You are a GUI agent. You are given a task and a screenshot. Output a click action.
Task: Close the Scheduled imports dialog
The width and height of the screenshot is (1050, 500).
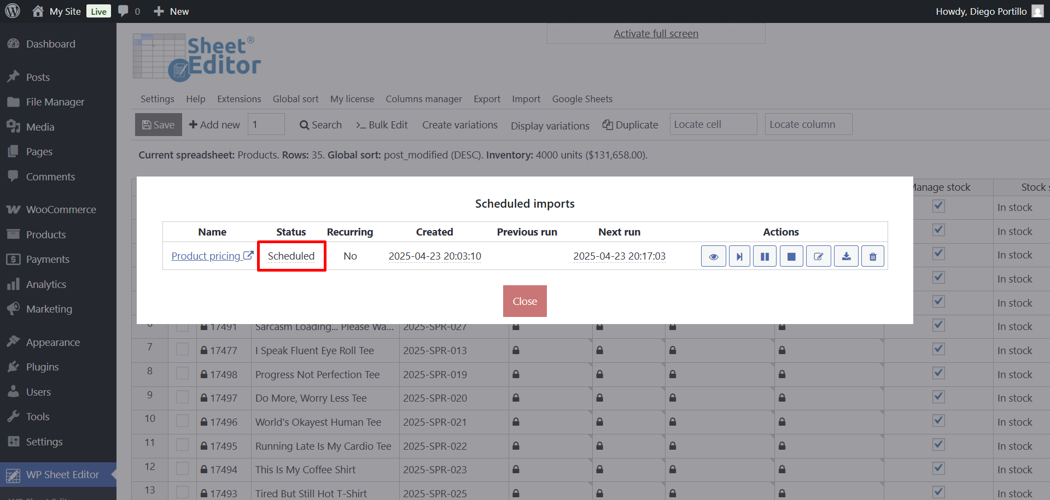pyautogui.click(x=524, y=301)
